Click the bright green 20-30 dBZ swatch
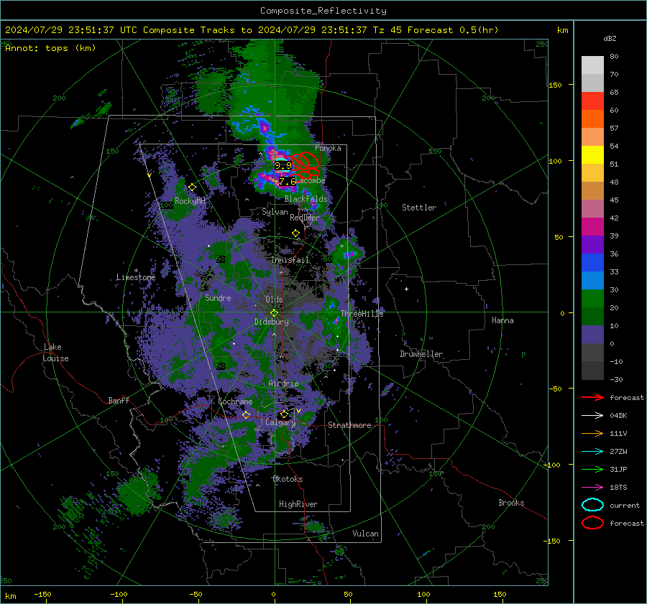This screenshot has height=604, width=647. pyautogui.click(x=592, y=299)
